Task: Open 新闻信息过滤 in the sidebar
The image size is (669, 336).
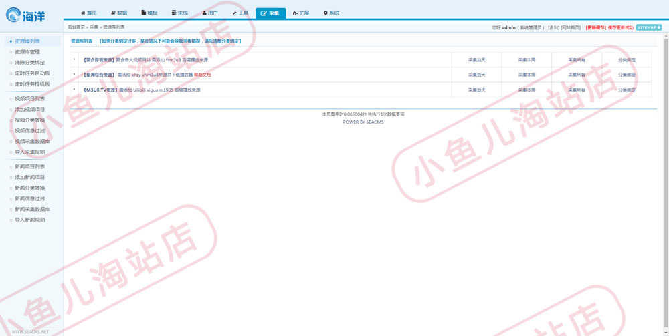Action: (30, 198)
